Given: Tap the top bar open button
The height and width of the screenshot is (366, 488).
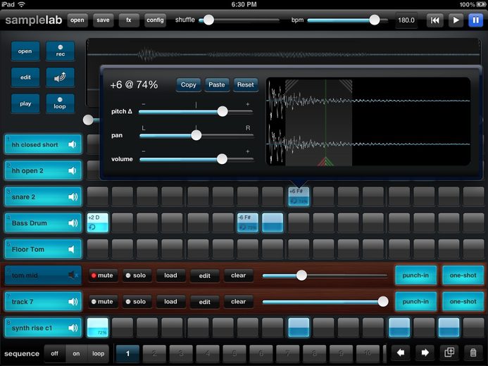Looking at the screenshot, I should (x=77, y=20).
